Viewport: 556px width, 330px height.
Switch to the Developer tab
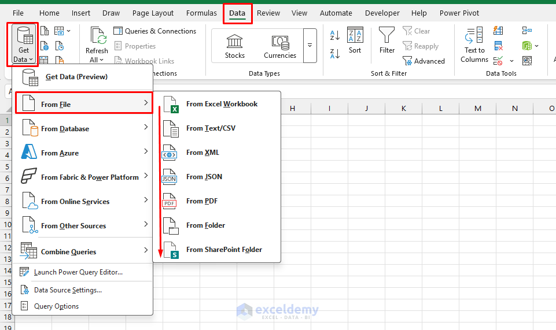pos(382,13)
